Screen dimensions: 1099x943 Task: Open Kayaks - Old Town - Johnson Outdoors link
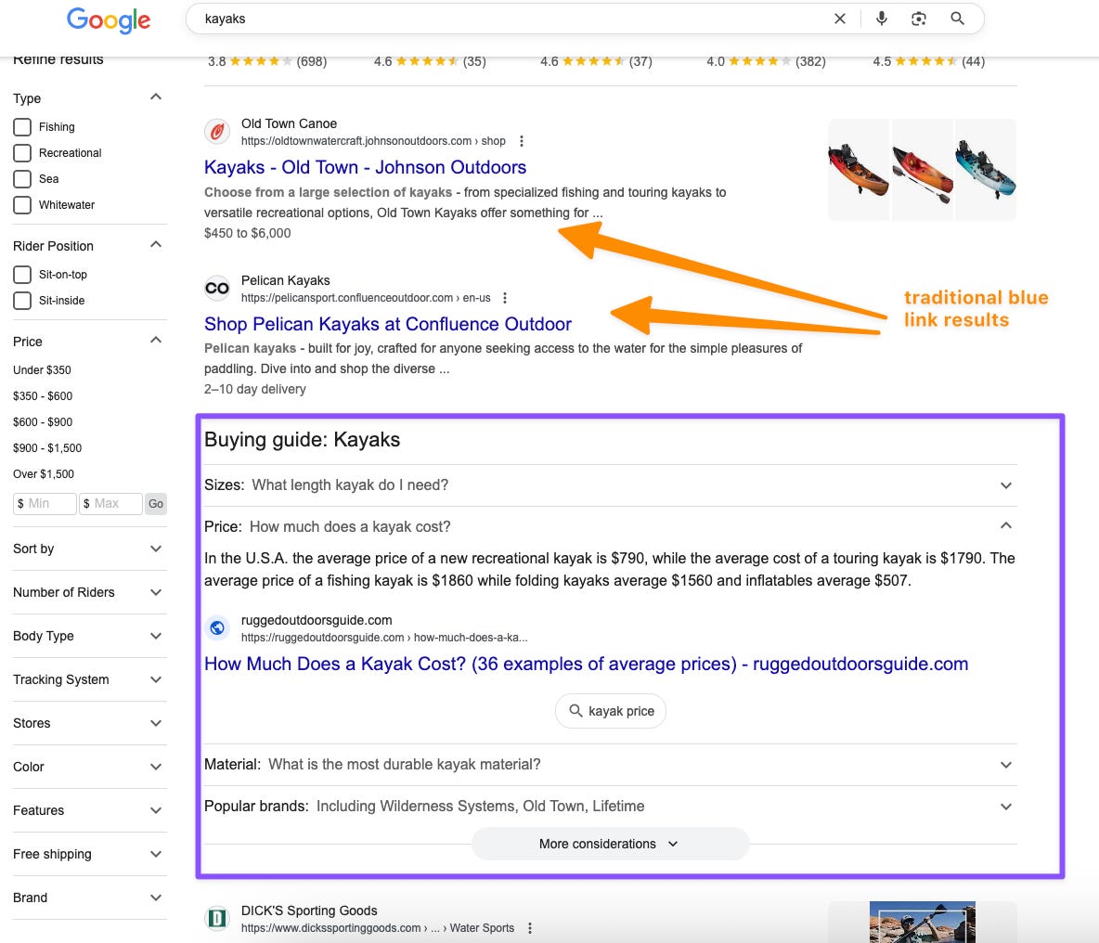365,167
